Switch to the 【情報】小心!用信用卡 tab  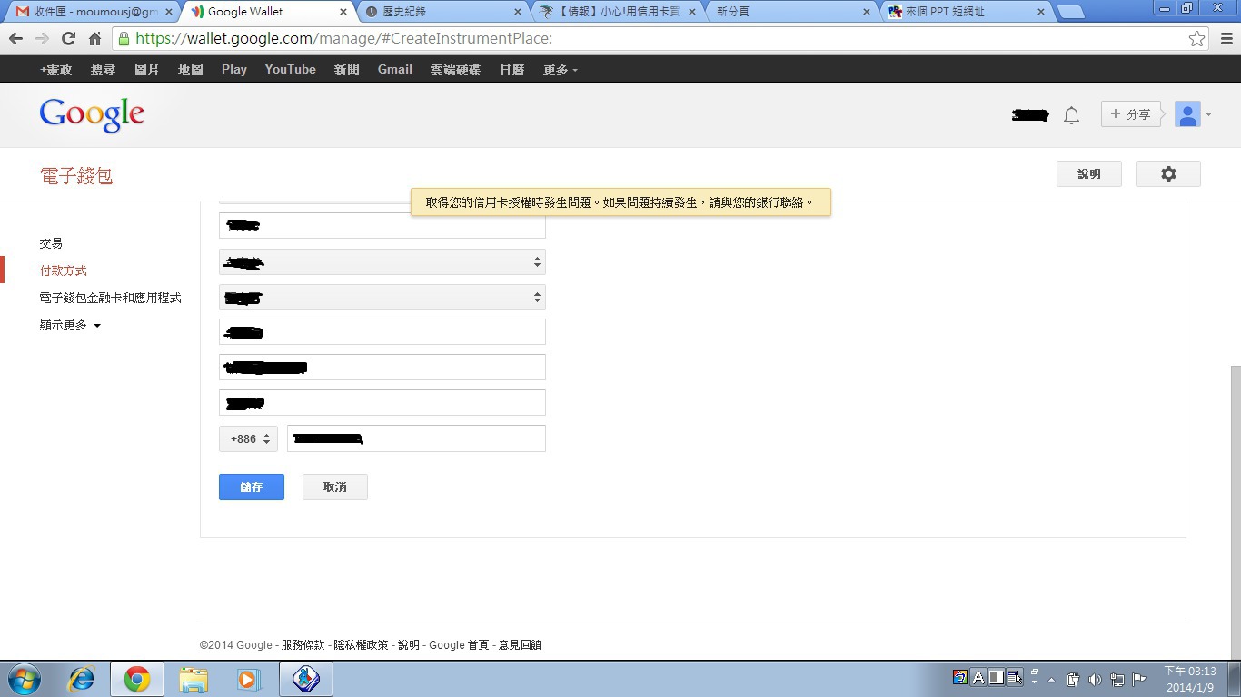pyautogui.click(x=619, y=12)
